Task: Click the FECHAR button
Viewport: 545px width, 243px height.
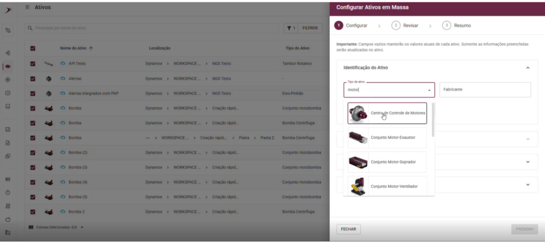Action: point(348,229)
